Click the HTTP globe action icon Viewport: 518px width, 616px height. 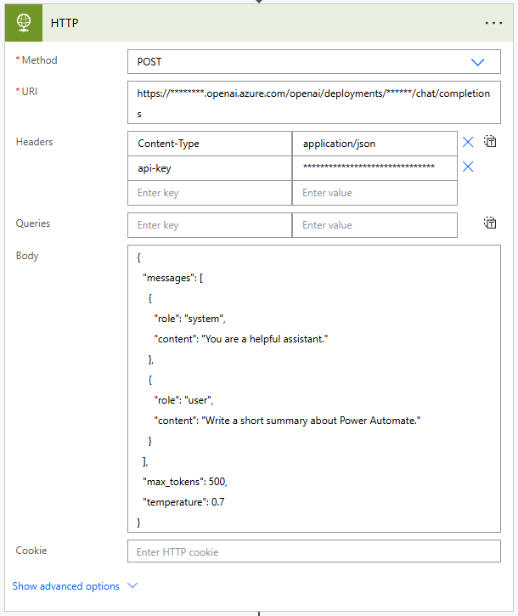[25, 23]
